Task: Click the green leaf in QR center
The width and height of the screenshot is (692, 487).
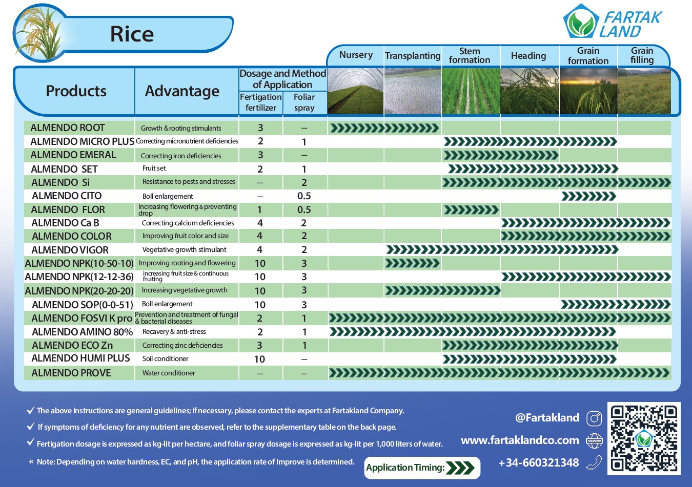Action: [x=644, y=439]
